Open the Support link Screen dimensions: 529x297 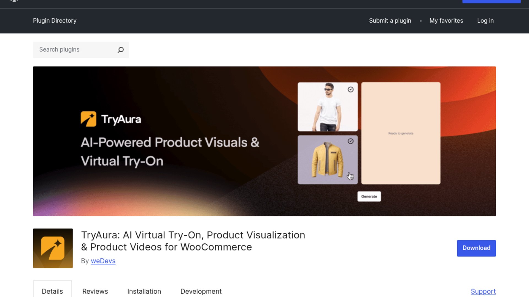483,291
